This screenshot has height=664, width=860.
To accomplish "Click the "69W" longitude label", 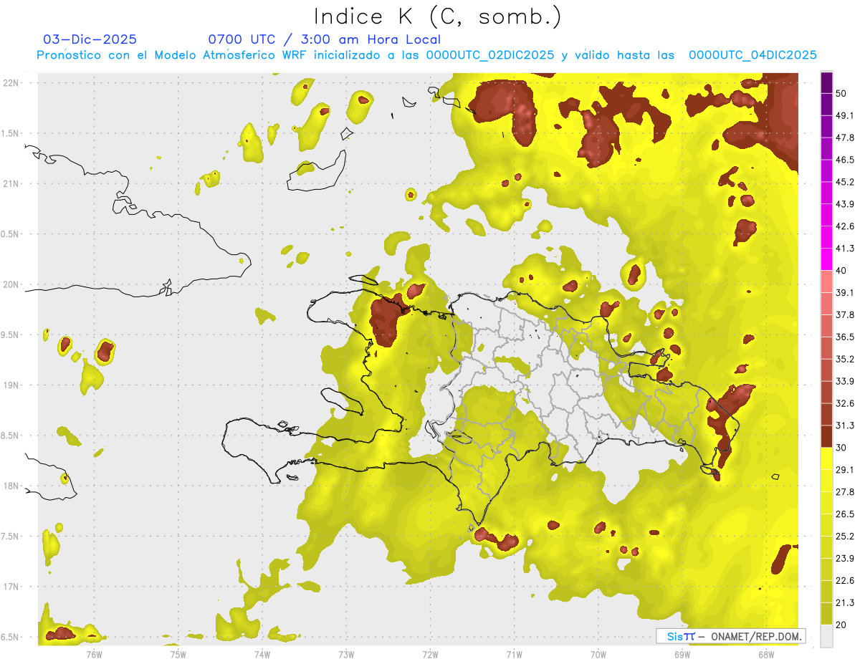I will (x=682, y=654).
